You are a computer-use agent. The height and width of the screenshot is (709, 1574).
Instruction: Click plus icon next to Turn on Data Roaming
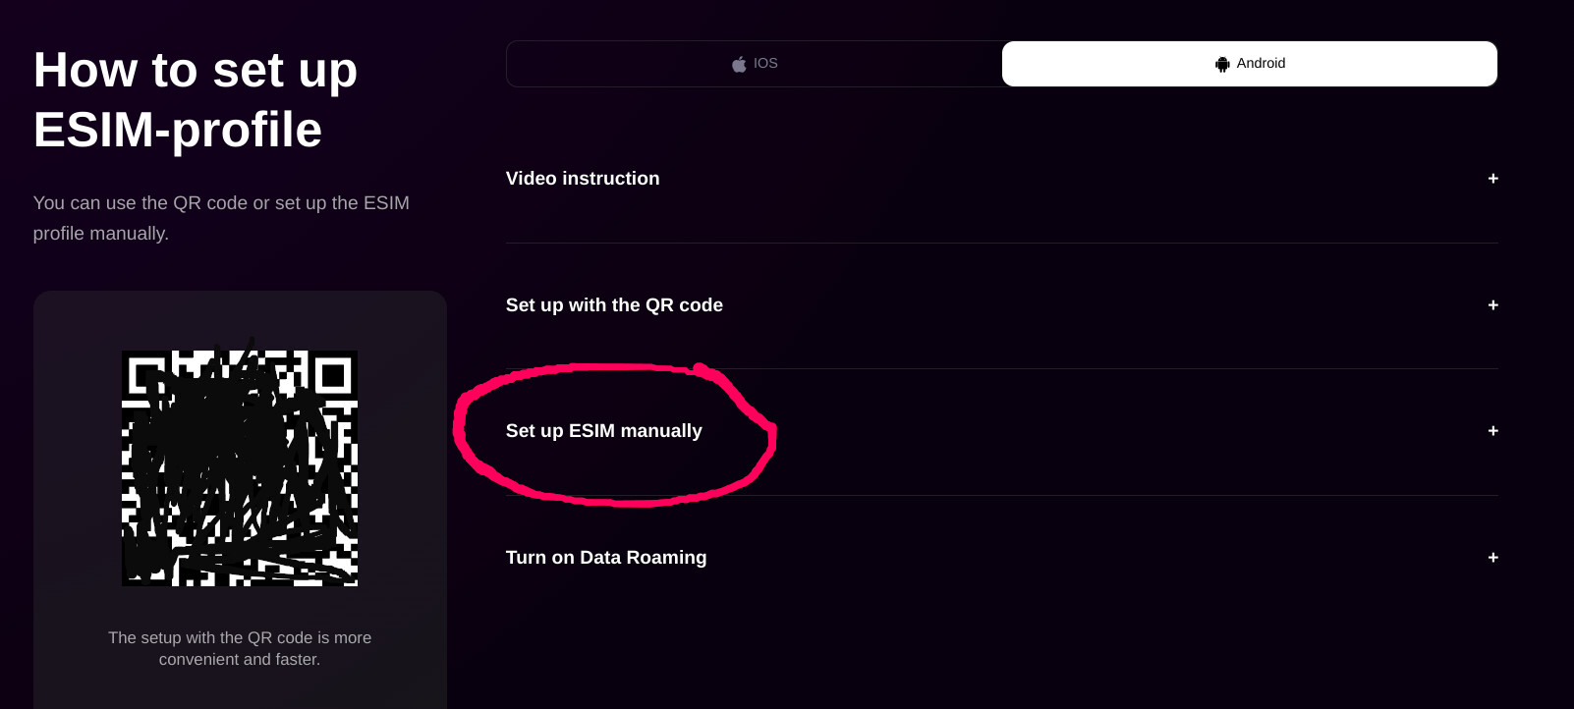click(x=1492, y=558)
